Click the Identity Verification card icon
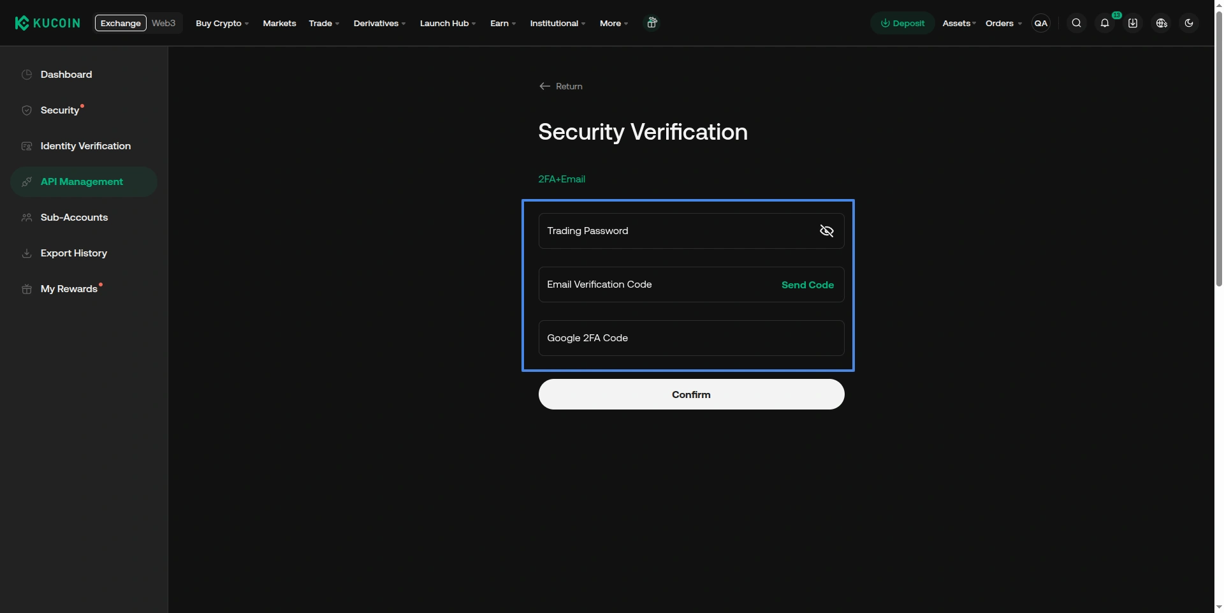 (27, 146)
